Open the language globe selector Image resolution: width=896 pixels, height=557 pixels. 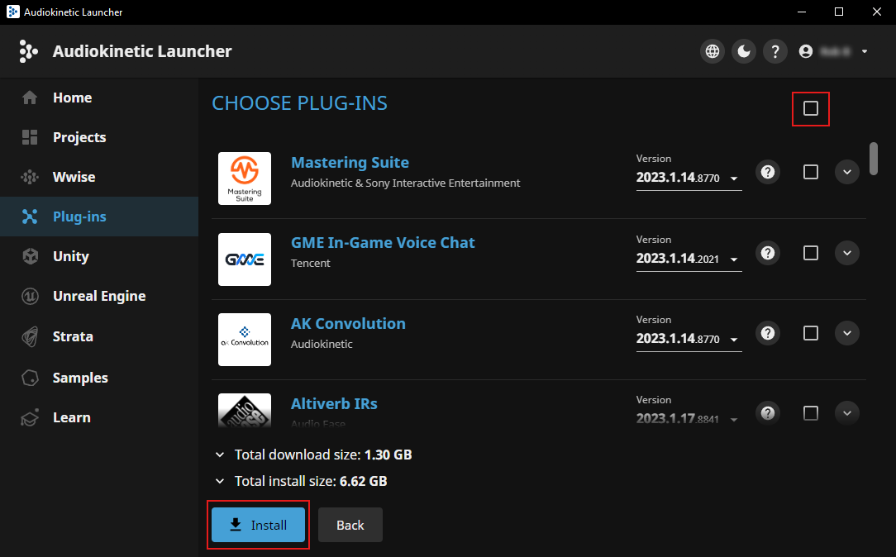712,51
